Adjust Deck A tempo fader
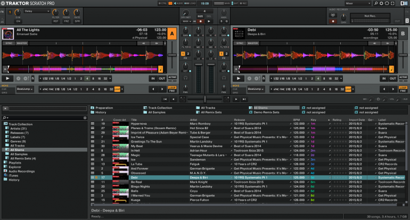 [172, 55]
